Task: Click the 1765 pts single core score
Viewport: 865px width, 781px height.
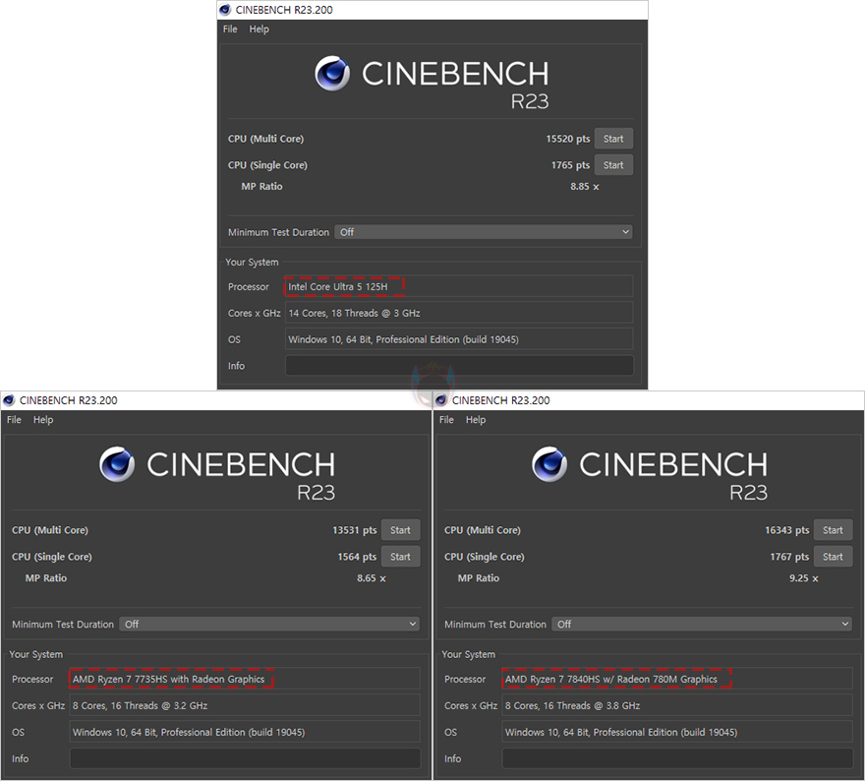Action: tap(570, 165)
